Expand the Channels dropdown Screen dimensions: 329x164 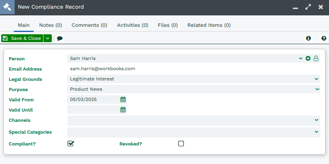[x=316, y=120]
